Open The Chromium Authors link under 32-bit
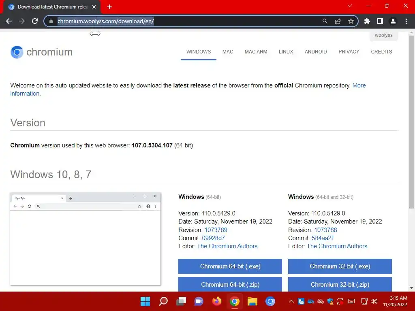Image resolution: width=415 pixels, height=311 pixels. (x=337, y=246)
